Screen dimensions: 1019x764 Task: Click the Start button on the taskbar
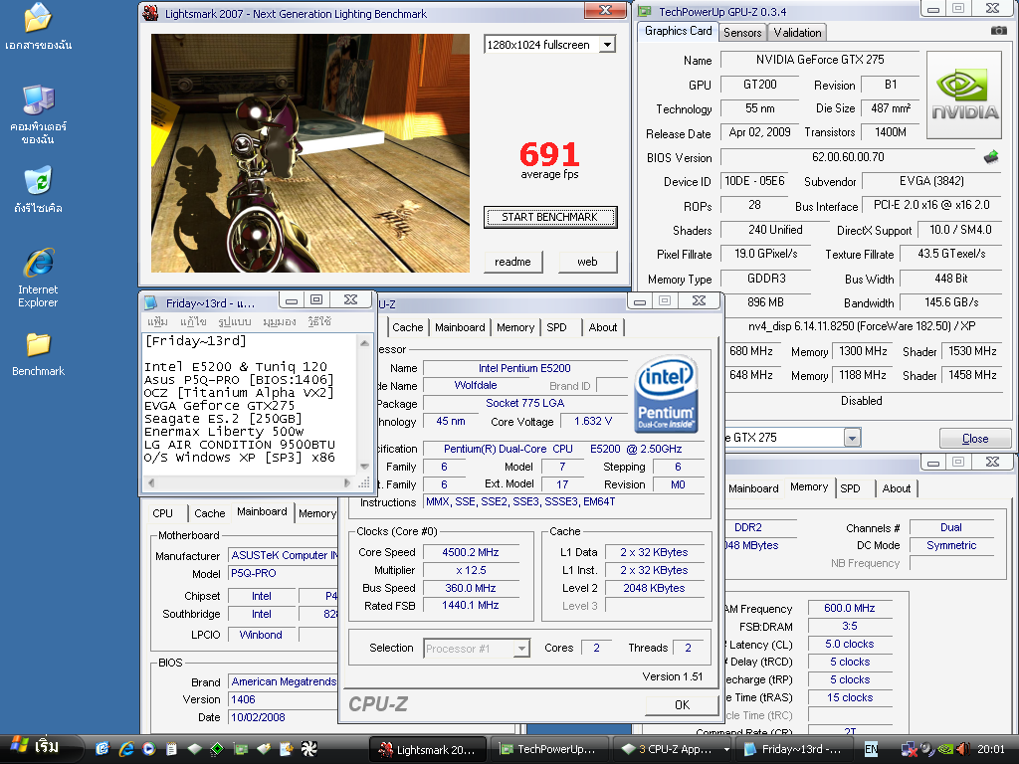38,747
